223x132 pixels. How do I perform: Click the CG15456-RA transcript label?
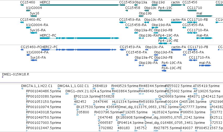(x=193, y=25)
